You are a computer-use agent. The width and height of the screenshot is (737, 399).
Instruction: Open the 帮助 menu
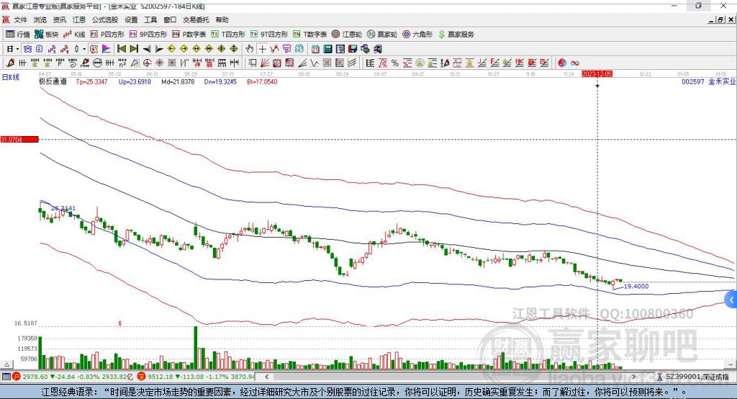coord(222,19)
